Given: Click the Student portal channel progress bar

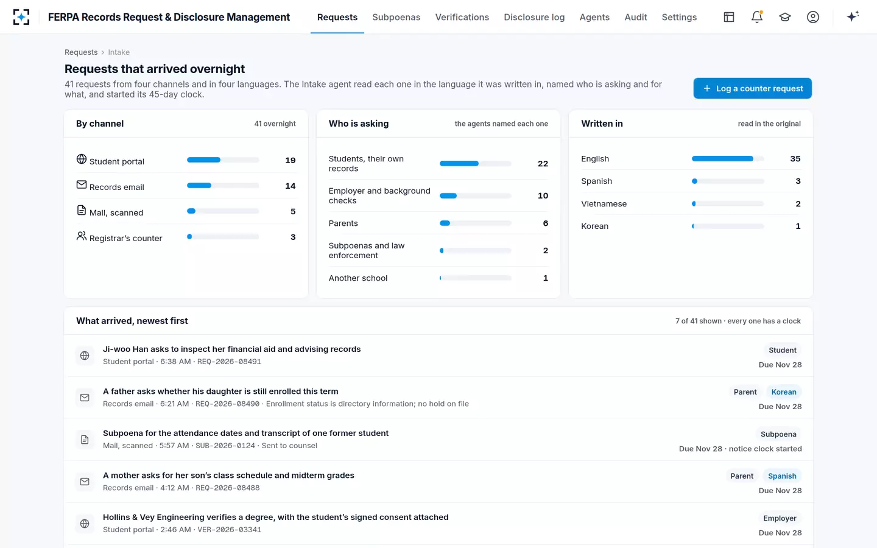Looking at the screenshot, I should pos(223,160).
